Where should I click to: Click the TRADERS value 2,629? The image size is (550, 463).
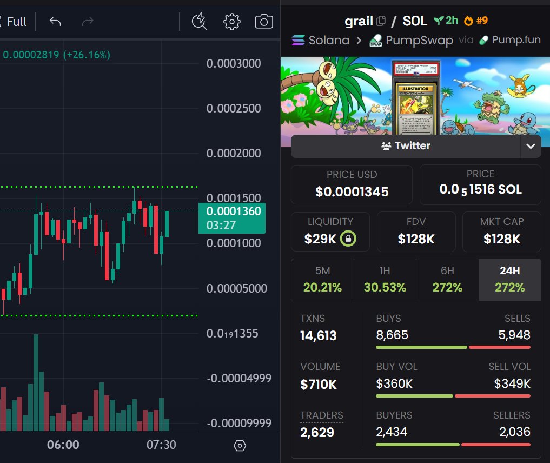317,433
